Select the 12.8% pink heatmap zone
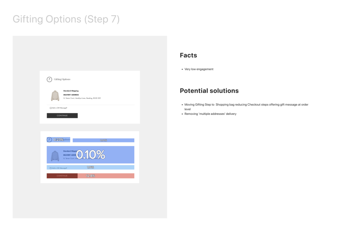359x230 pixels. (106, 176)
